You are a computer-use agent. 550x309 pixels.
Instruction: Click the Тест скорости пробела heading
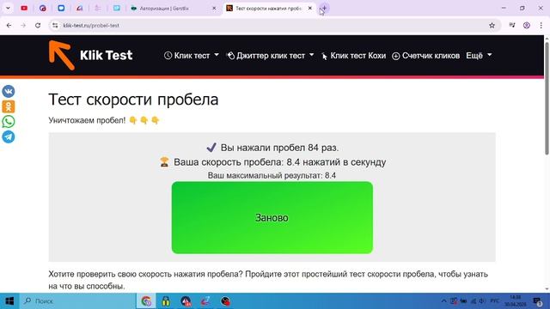(133, 100)
